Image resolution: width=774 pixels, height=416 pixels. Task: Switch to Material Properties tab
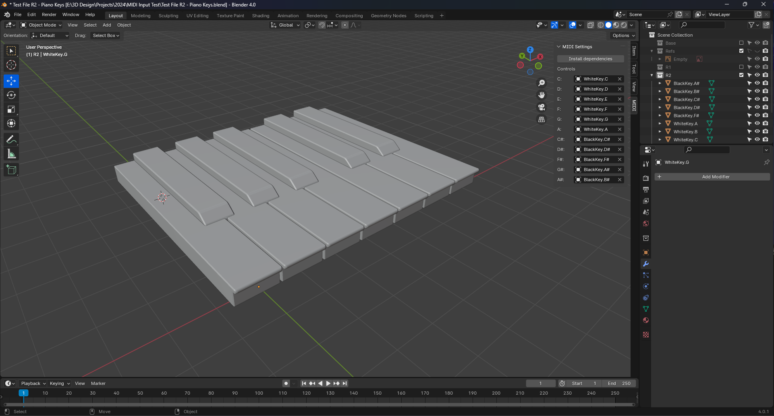click(646, 320)
